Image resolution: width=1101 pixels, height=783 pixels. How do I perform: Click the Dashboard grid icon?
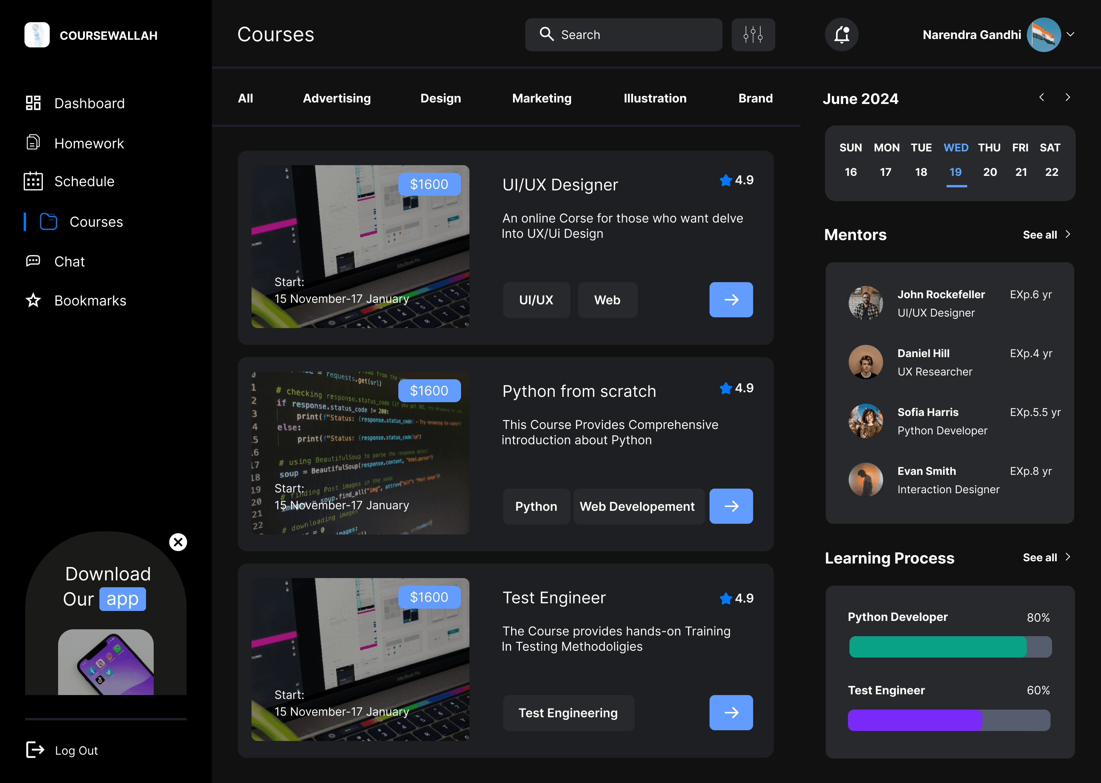[33, 103]
